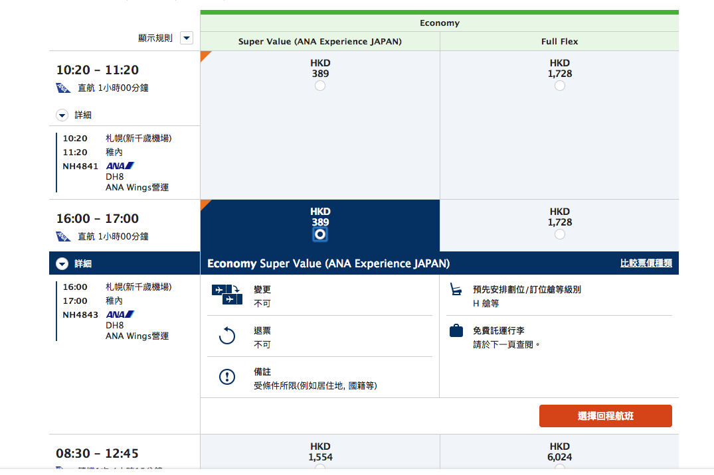Click the 16:00 – 17:00 time heading
This screenshot has width=714, height=475.
[98, 219]
